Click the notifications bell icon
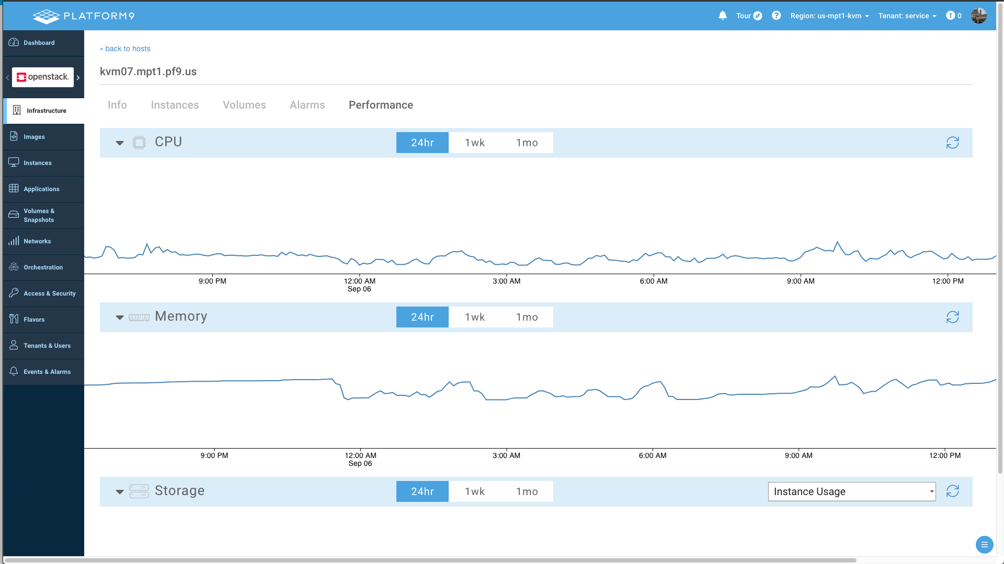 click(723, 16)
